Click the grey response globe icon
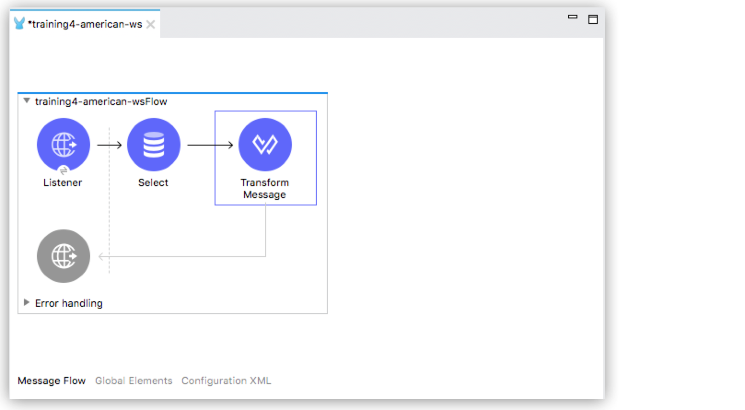This screenshot has width=745, height=410. [64, 256]
